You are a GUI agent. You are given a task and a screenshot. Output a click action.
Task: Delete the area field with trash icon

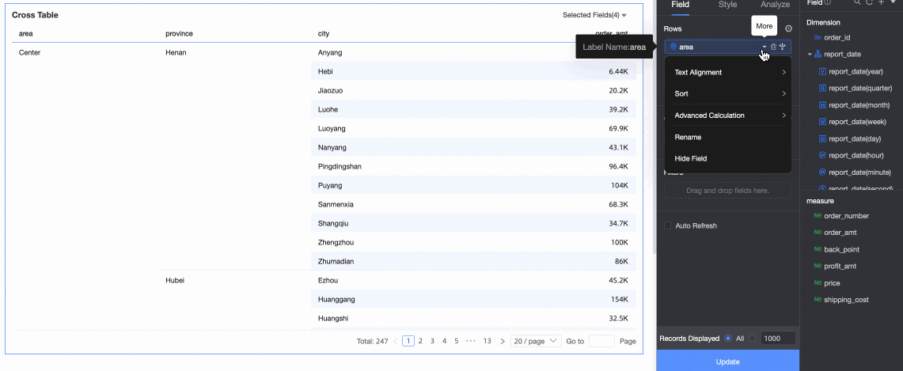click(773, 47)
